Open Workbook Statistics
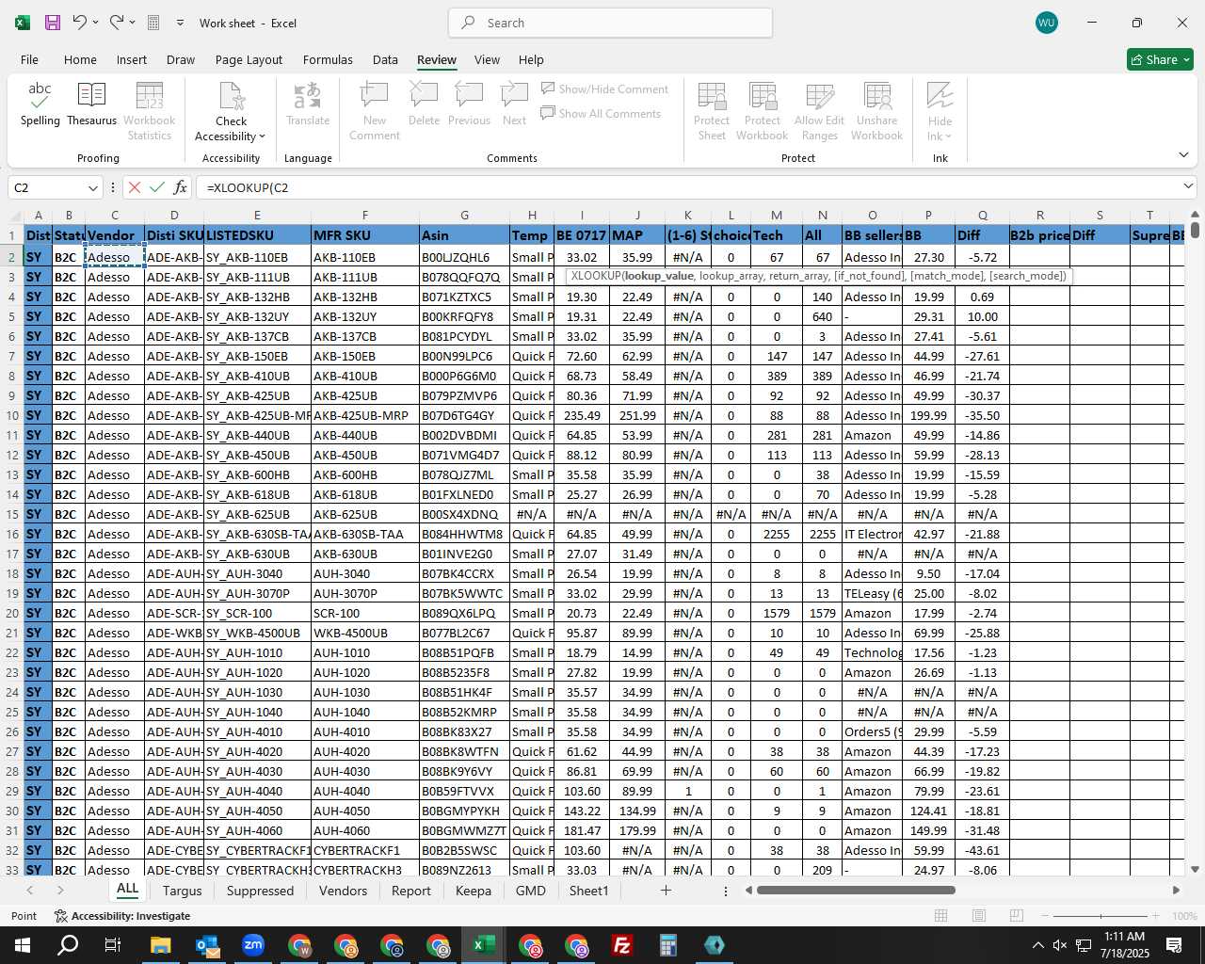The height and width of the screenshot is (964, 1205). tap(150, 111)
